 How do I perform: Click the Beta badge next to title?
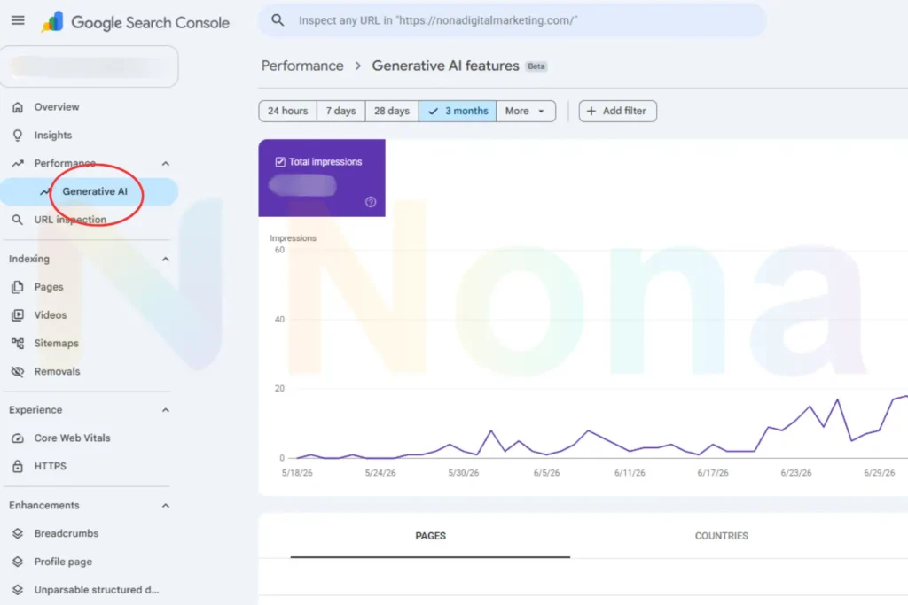tap(536, 66)
